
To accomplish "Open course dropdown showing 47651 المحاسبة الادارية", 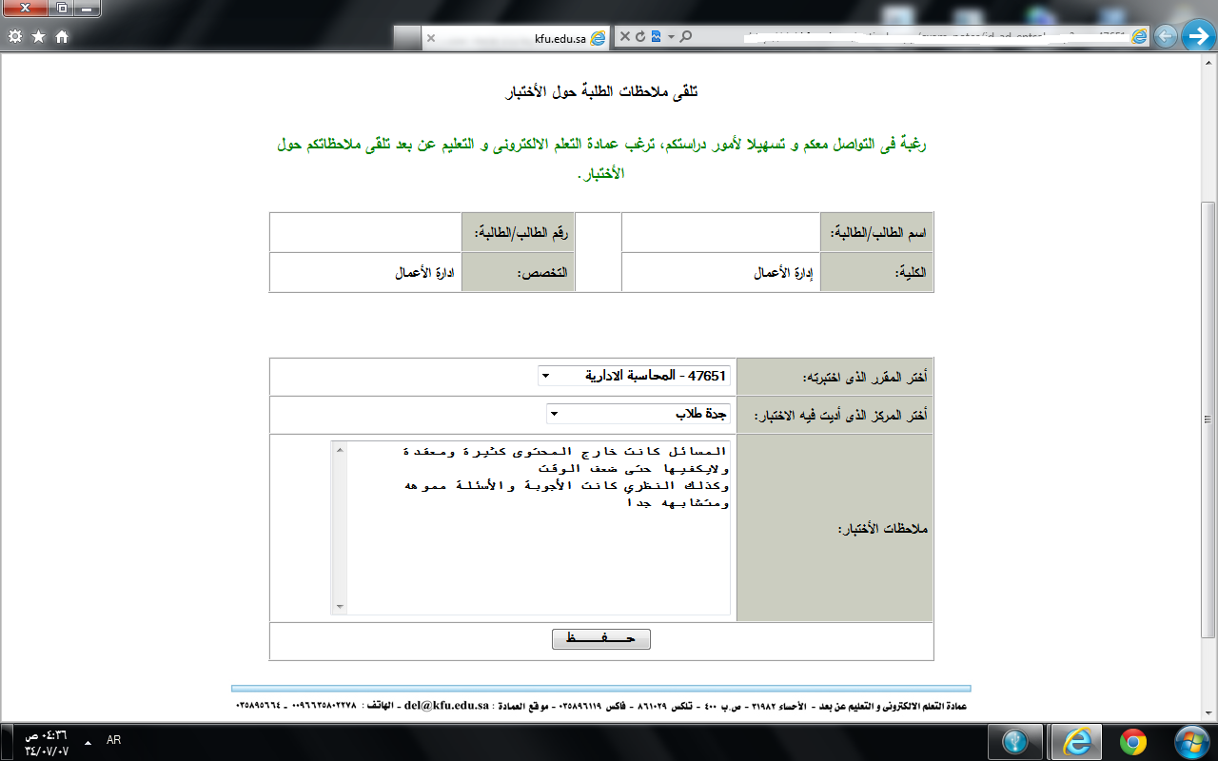I will pos(634,376).
